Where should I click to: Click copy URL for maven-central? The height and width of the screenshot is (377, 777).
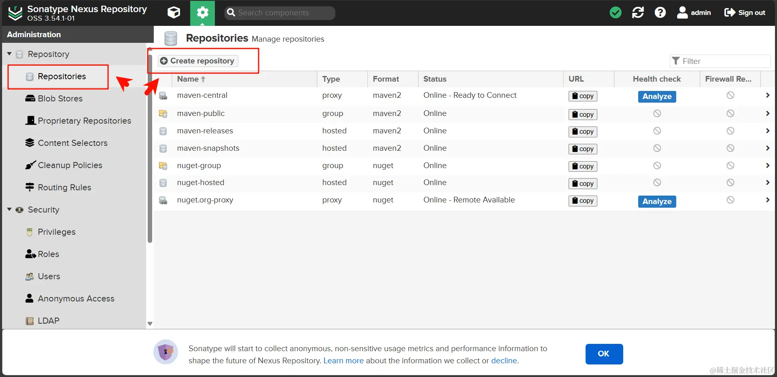583,96
